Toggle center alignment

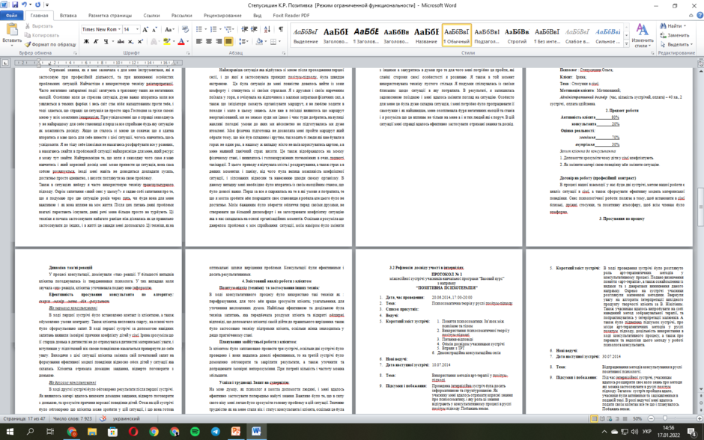pyautogui.click(x=209, y=41)
